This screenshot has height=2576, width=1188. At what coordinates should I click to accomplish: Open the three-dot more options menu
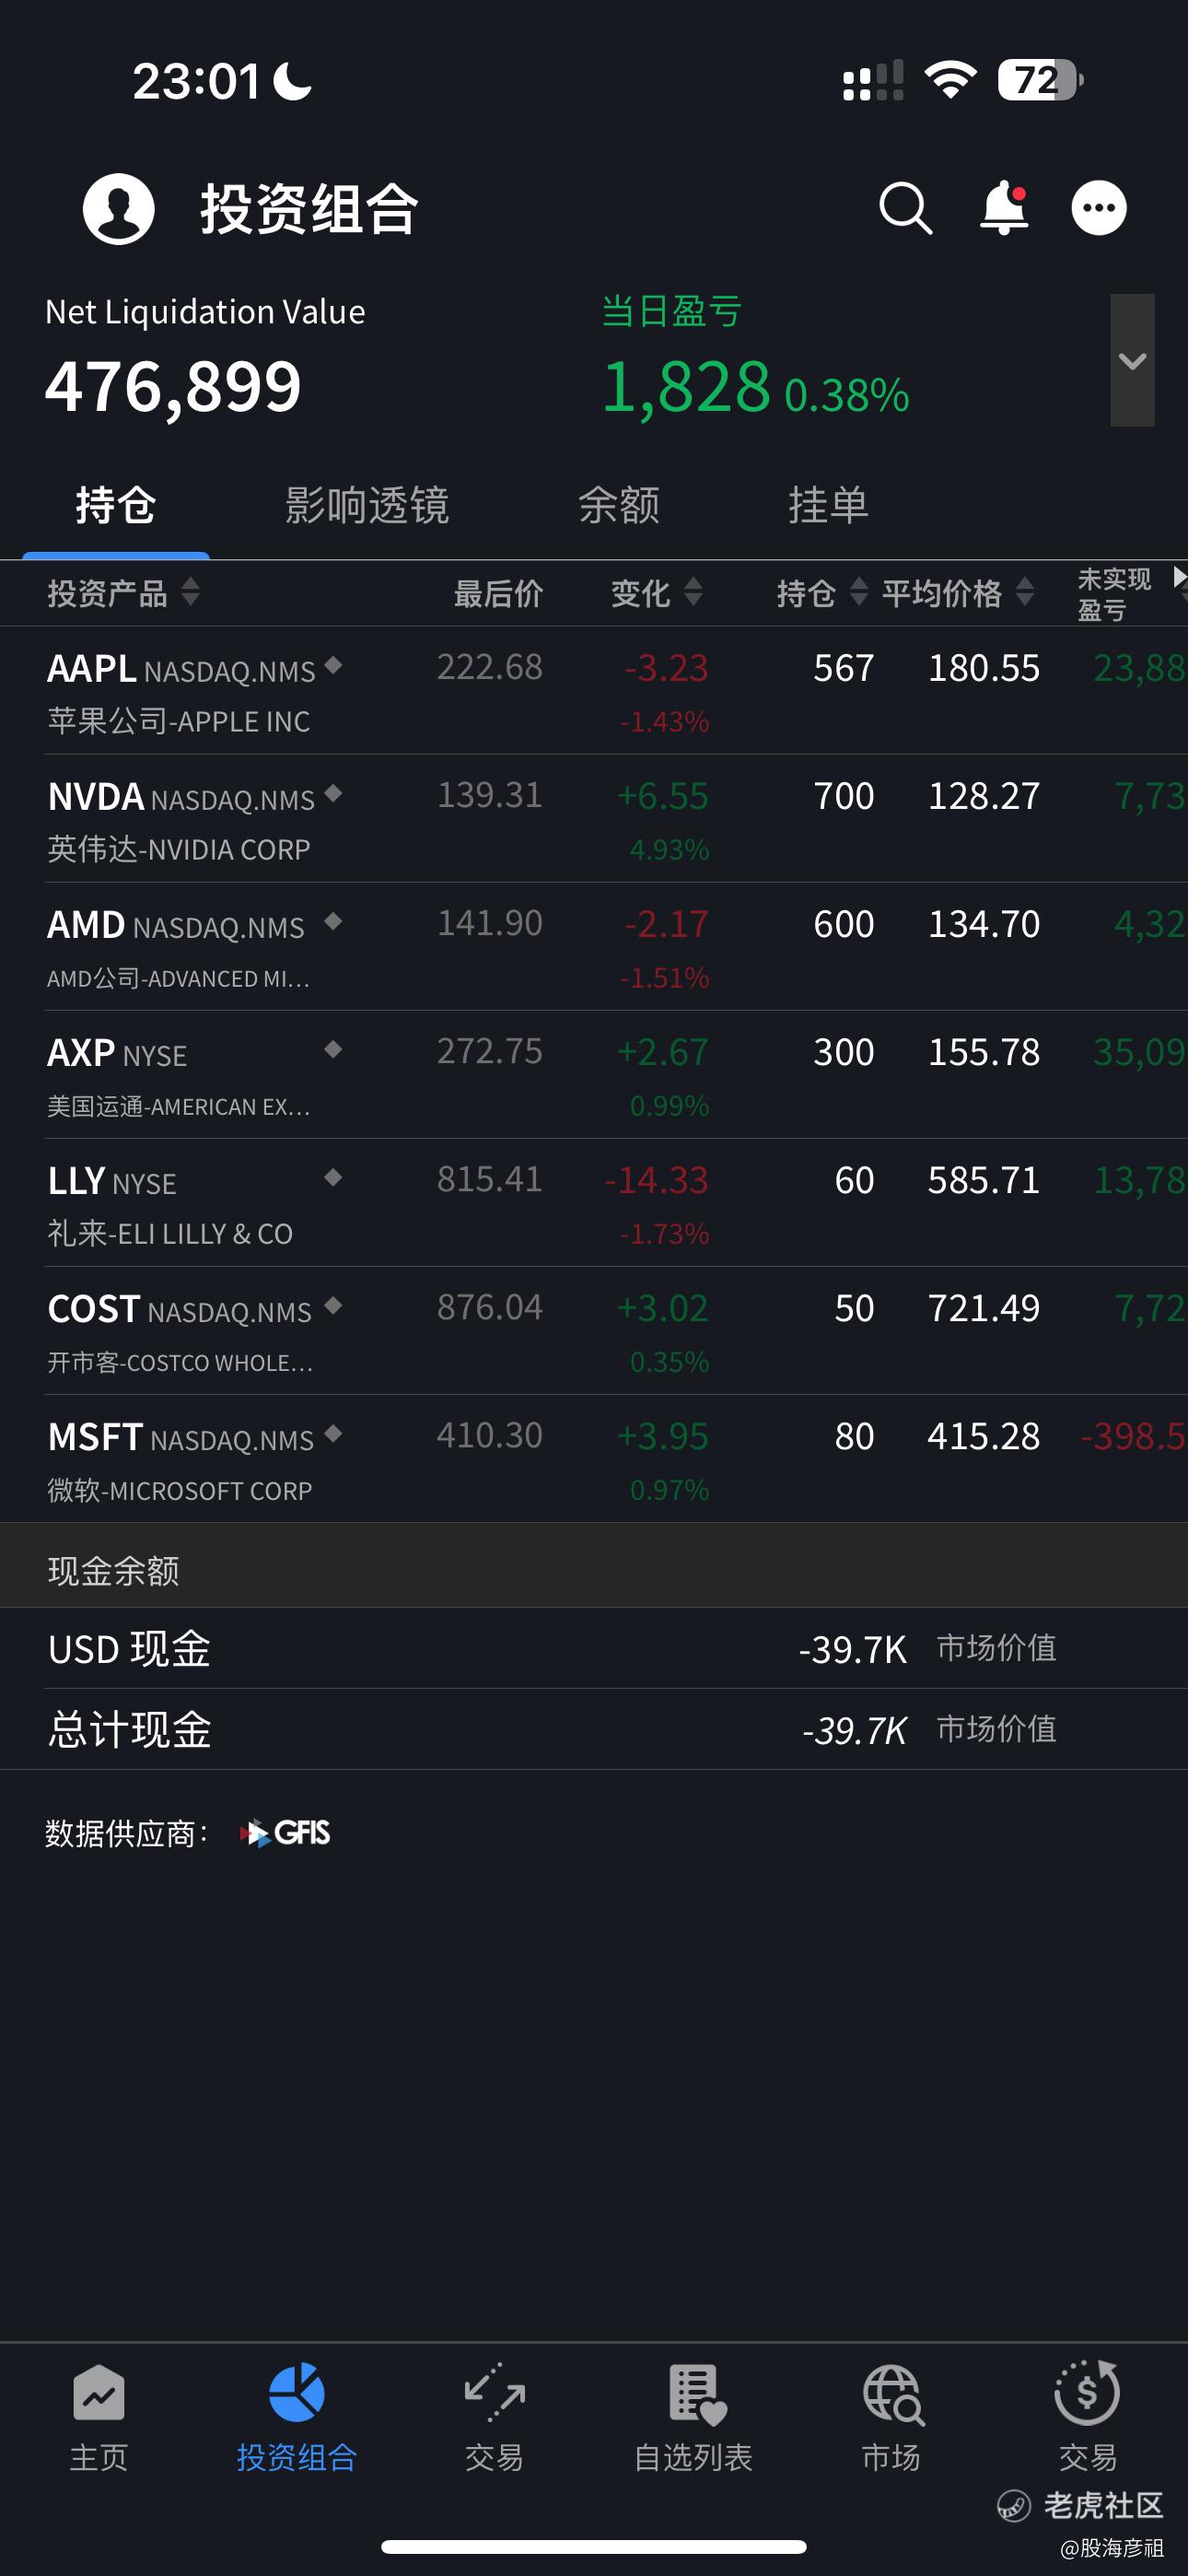point(1099,208)
